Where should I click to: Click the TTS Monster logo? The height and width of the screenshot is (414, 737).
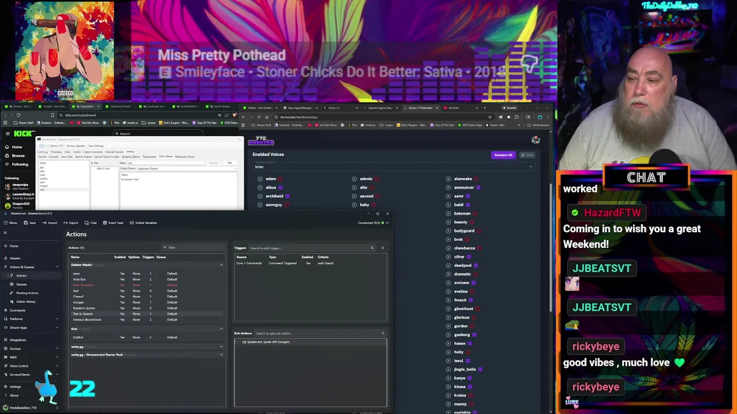[261, 141]
